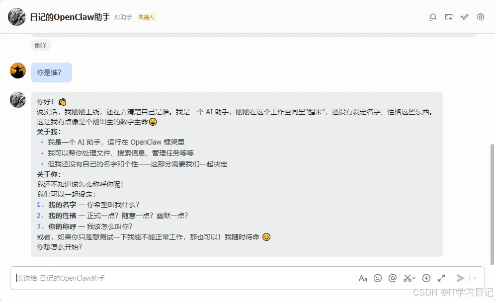The width and height of the screenshot is (495, 301).
Task: Open the settings gear in the top-right corner
Action: [x=481, y=17]
